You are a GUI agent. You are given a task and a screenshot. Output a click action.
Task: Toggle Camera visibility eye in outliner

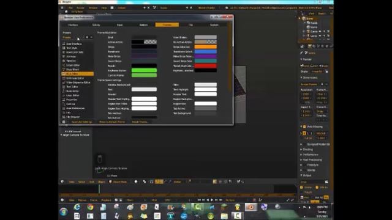pyautogui.click(x=320, y=31)
